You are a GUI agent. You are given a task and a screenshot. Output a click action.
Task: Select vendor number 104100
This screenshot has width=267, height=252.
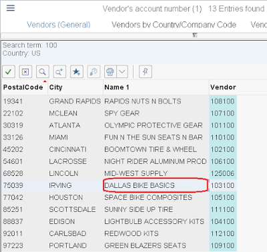(223, 221)
